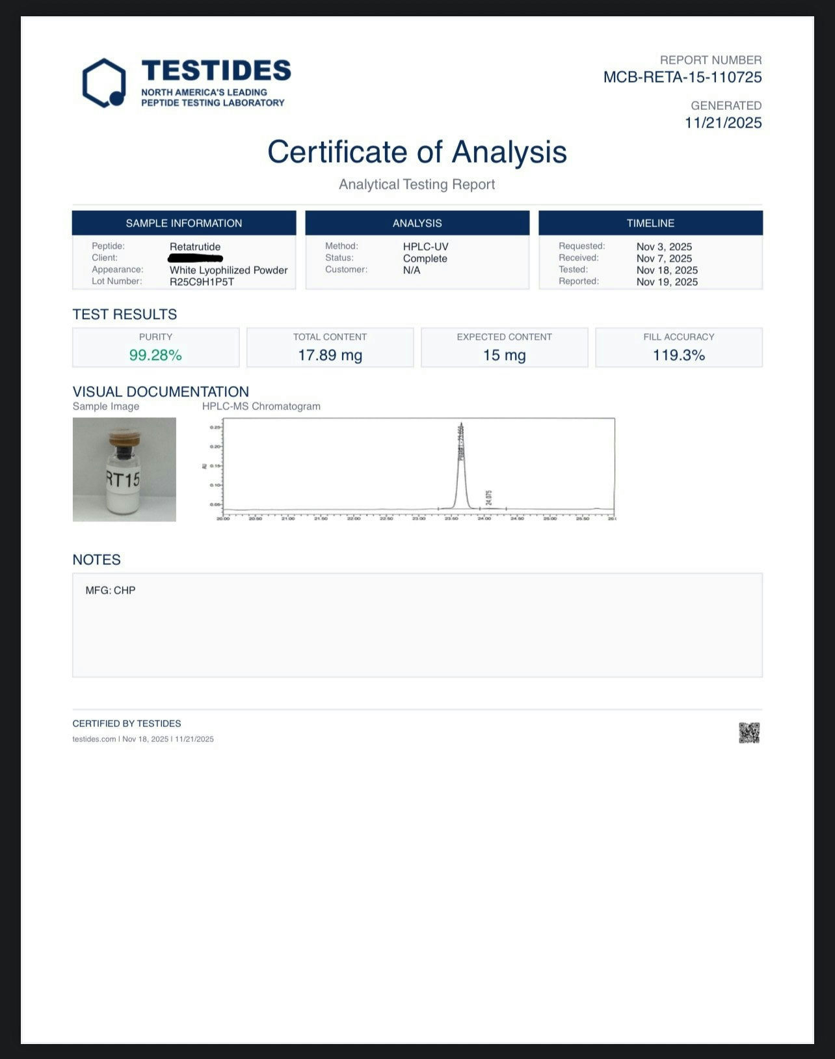Click the Reported date Nov 19, 2025

[667, 282]
